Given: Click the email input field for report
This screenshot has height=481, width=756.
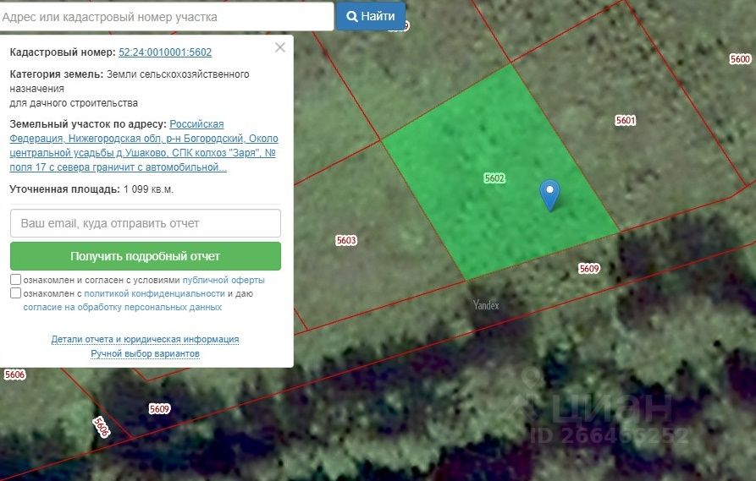Looking at the screenshot, I should [x=146, y=223].
